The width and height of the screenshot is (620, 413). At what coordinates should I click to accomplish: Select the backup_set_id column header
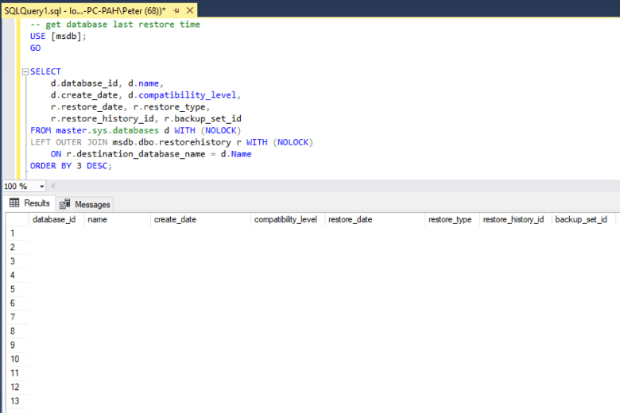pos(580,219)
